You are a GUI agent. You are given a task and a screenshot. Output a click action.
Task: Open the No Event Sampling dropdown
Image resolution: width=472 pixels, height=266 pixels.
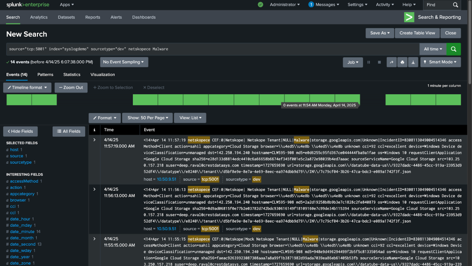click(124, 62)
